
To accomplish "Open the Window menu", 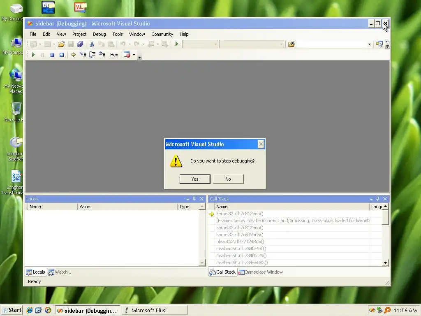I will pyautogui.click(x=137, y=34).
